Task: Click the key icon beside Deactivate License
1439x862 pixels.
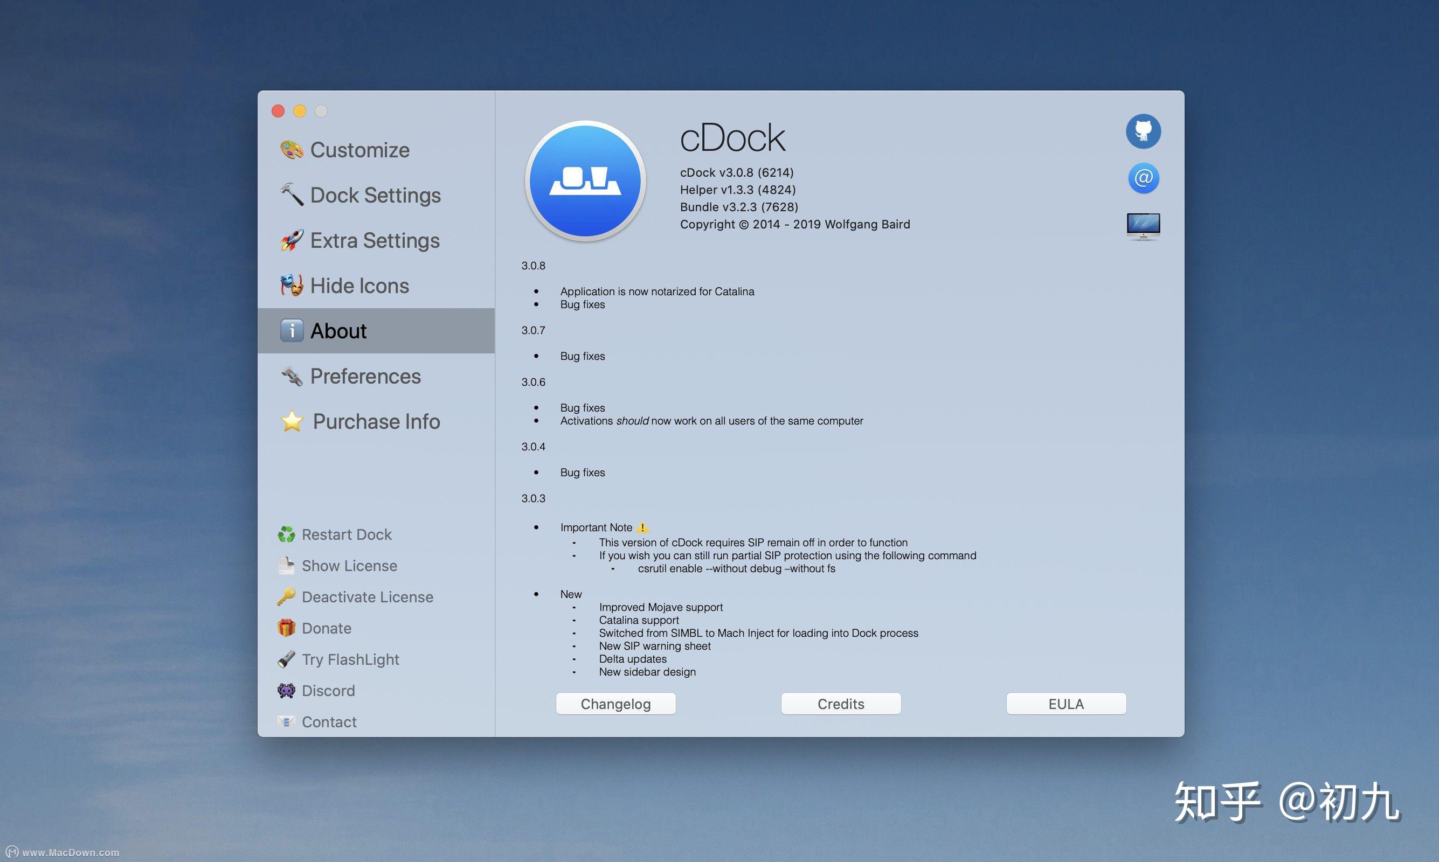Action: (x=286, y=596)
